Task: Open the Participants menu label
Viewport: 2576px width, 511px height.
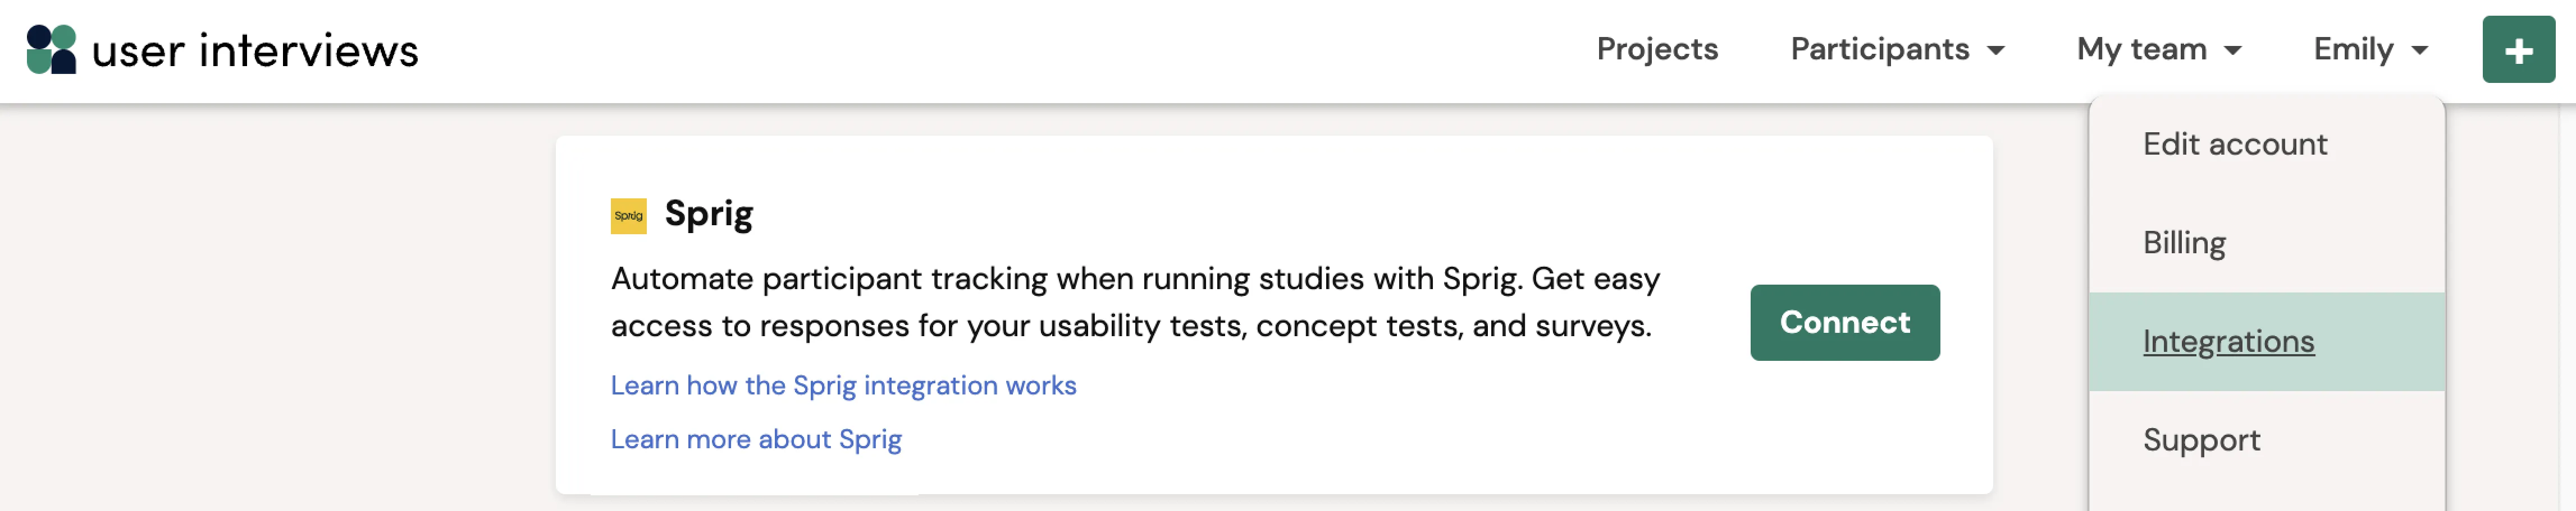Action: (x=1879, y=49)
